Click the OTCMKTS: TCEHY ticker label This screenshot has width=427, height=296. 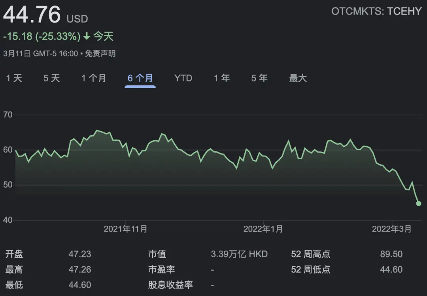click(x=376, y=11)
